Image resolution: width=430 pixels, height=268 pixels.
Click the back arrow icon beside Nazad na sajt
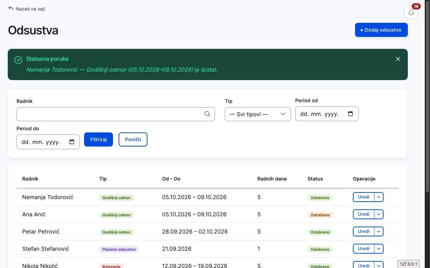click(11, 8)
